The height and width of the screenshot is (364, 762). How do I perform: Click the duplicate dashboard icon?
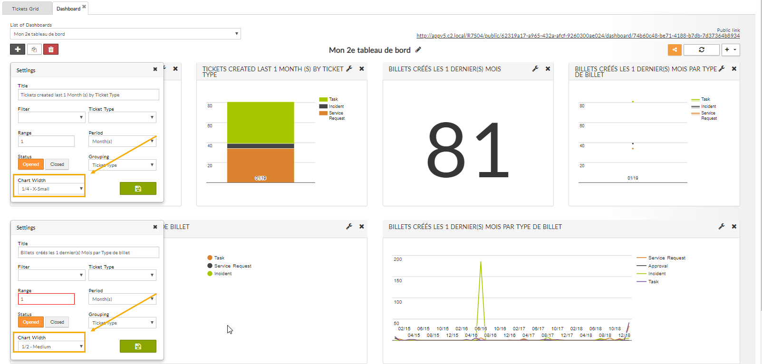click(x=34, y=49)
